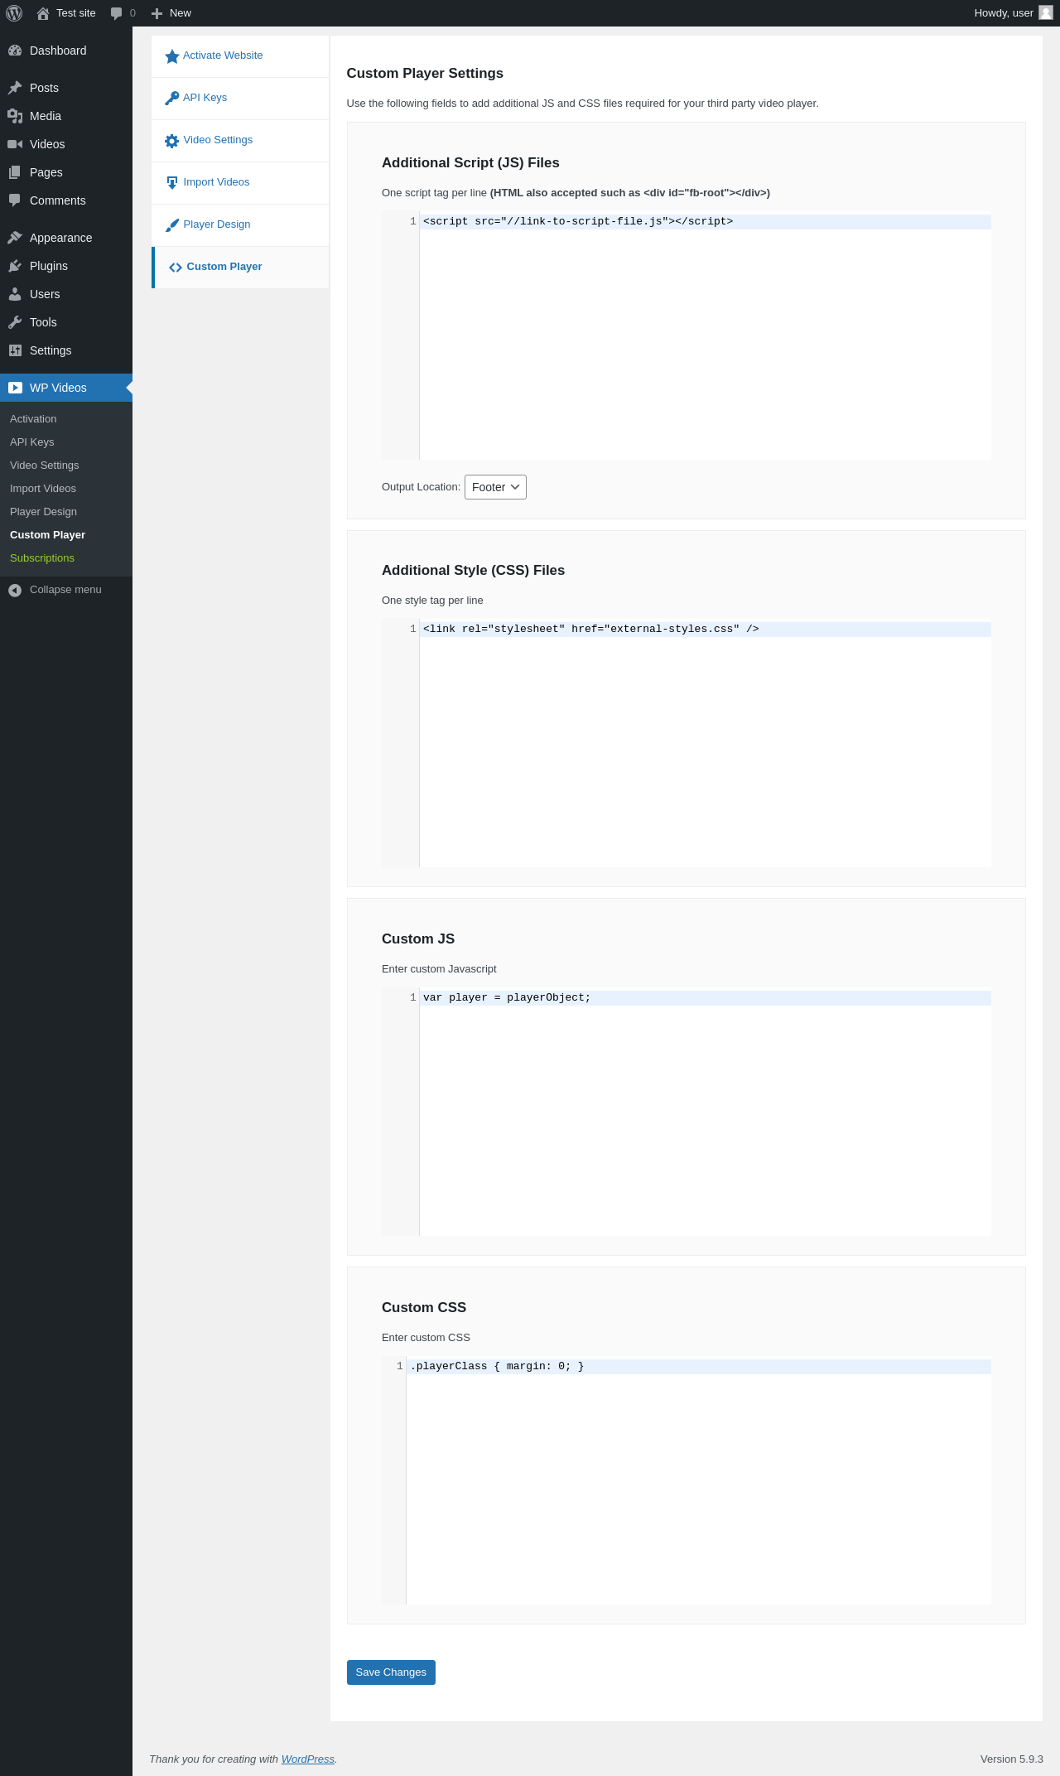Click the Videos camera icon
Viewport: 1060px width, 1776px height.
(x=15, y=144)
